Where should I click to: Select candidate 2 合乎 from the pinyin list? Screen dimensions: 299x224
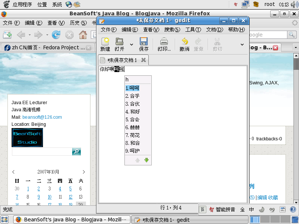(x=132, y=96)
